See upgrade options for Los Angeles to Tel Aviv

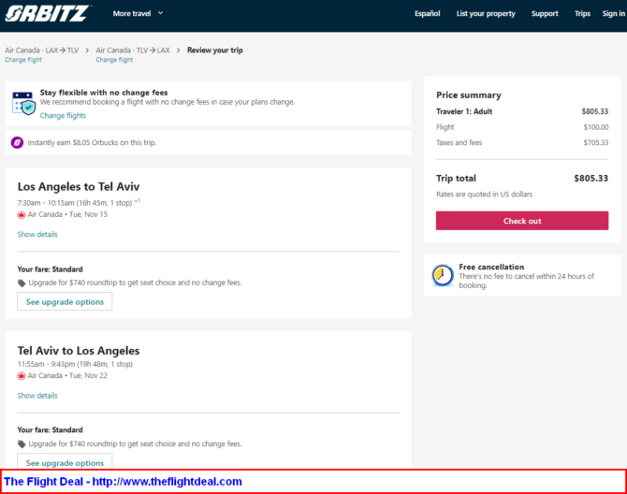tap(65, 302)
